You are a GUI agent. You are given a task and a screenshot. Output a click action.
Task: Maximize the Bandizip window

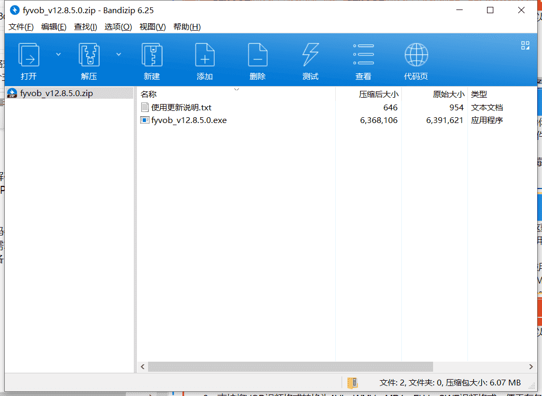(490, 10)
